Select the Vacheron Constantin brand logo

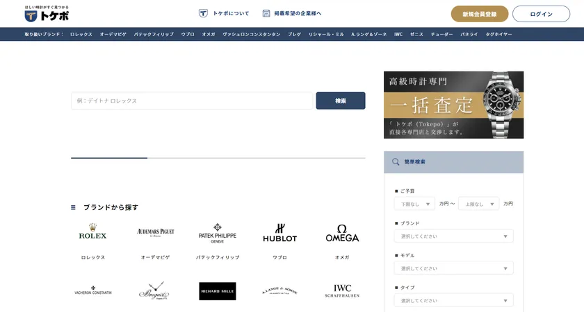[x=93, y=291]
